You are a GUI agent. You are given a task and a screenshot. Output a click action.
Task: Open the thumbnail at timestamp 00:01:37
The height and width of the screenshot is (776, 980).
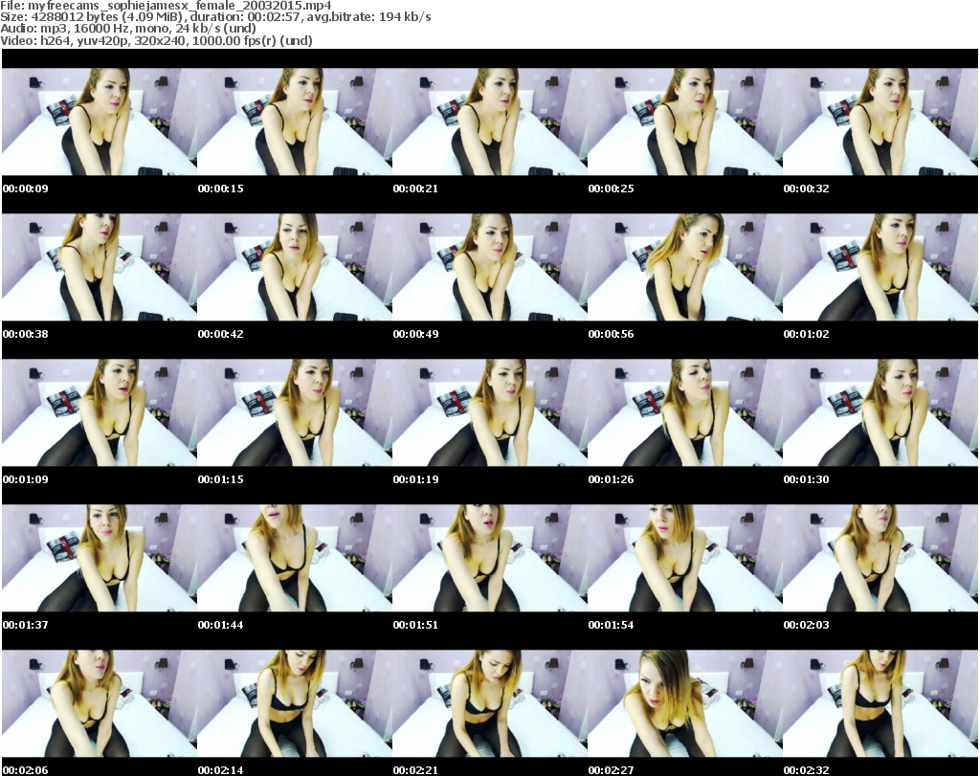pyautogui.click(x=100, y=558)
